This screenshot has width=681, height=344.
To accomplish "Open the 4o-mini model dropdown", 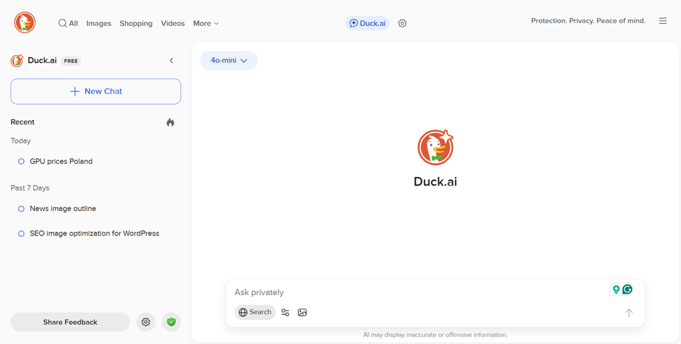I will click(x=229, y=61).
